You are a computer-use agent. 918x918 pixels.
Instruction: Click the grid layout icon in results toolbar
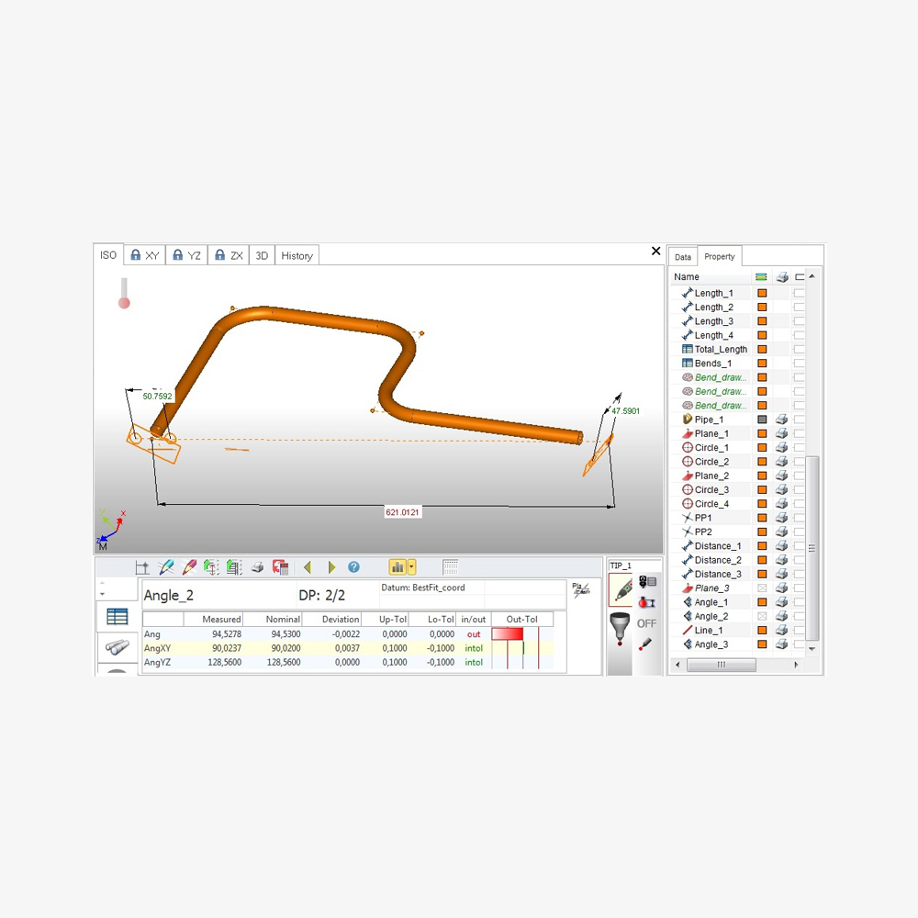(x=450, y=567)
